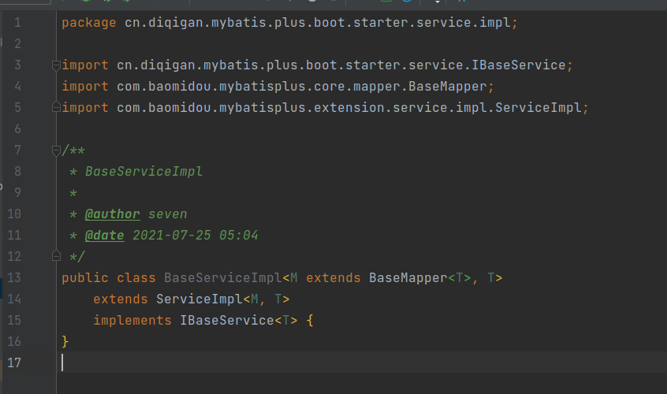The width and height of the screenshot is (667, 394).
Task: Click the comment fold end marker on line 12
Action: point(56,256)
